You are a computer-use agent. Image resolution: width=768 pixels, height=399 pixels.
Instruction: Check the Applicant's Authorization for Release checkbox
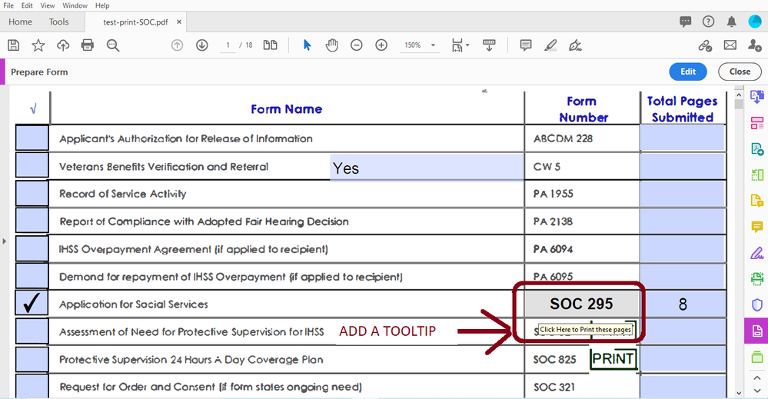pos(32,138)
